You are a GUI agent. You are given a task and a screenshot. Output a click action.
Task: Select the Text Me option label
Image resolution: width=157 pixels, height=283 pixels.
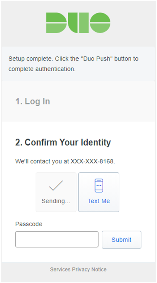click(99, 201)
